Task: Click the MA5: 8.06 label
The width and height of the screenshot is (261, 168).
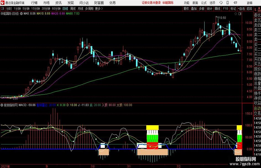Action: (30, 14)
